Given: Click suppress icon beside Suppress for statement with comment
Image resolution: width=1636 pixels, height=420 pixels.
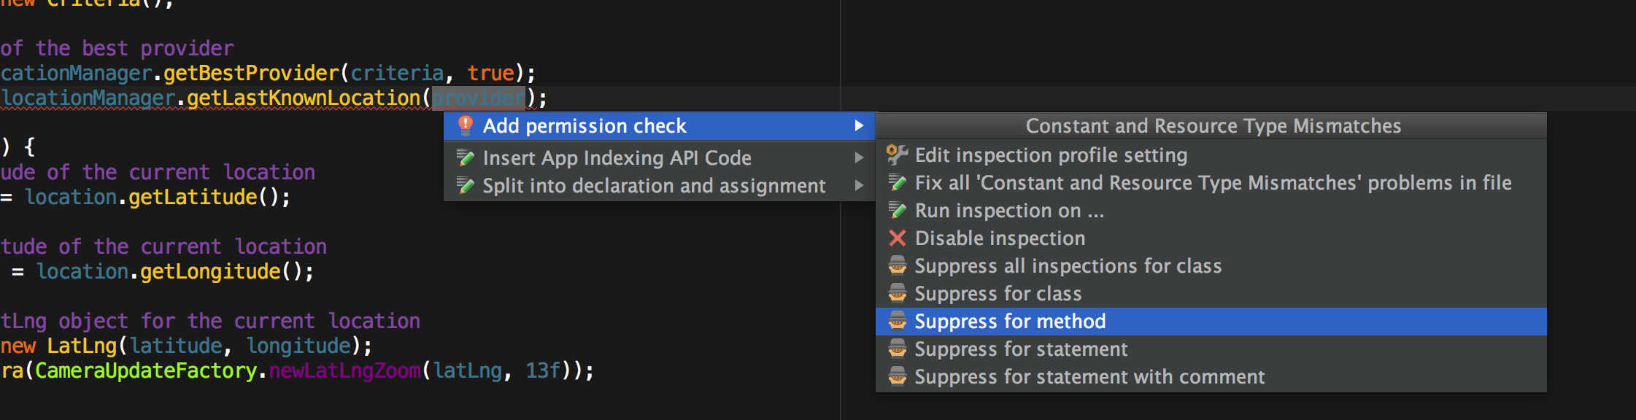Looking at the screenshot, I should [898, 377].
